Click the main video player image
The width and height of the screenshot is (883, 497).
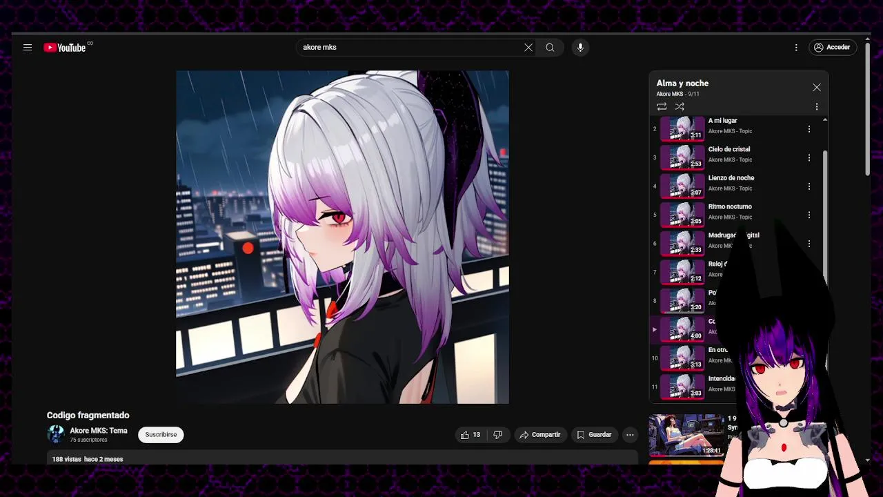(342, 237)
